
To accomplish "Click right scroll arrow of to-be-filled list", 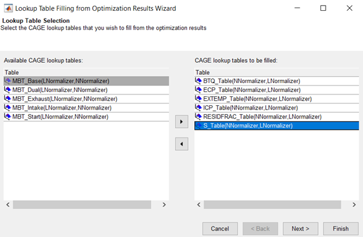I will tap(354, 205).
